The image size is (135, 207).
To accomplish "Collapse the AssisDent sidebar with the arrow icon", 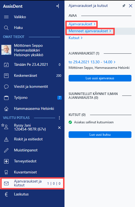I will [x=58, y=6].
